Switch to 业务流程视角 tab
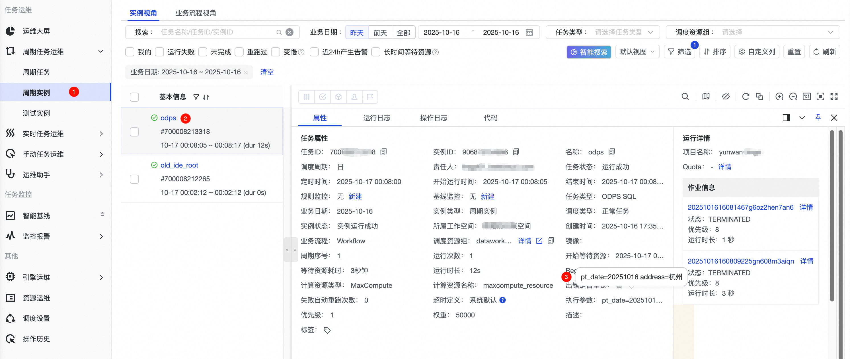Screen dimensions: 850x359 [195, 13]
